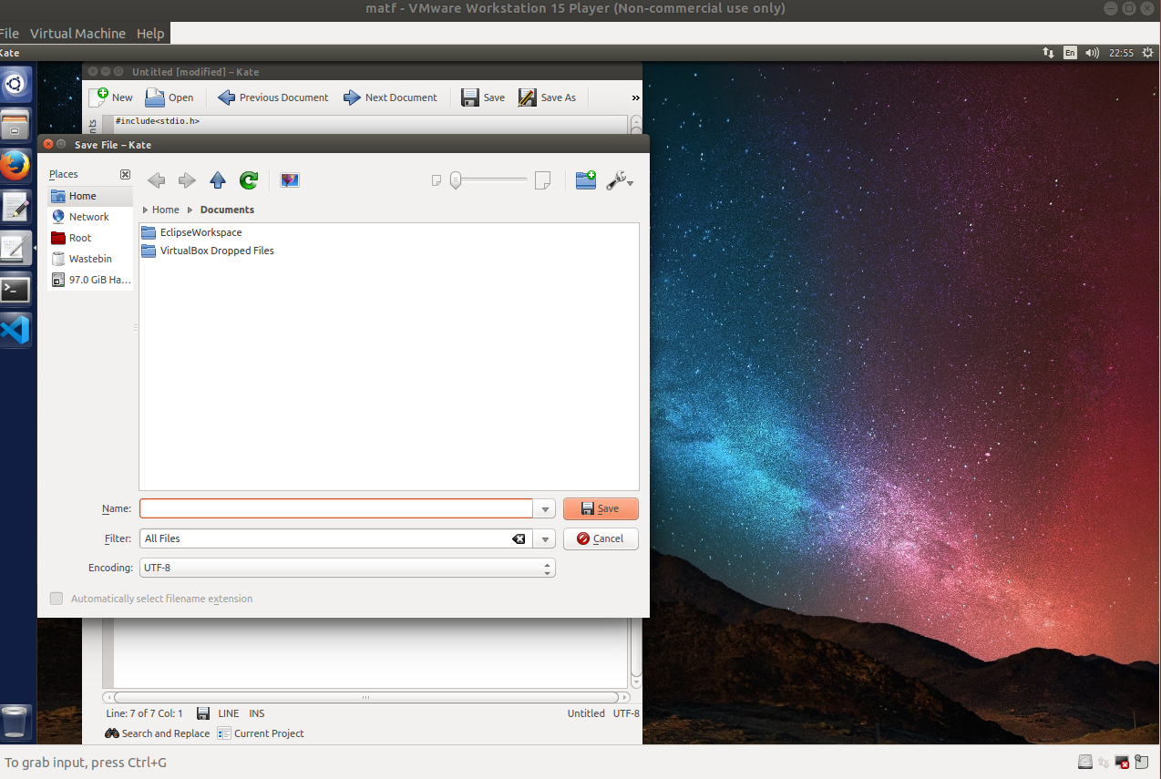Open the Help menu
This screenshot has width=1161, height=779.
(150, 34)
